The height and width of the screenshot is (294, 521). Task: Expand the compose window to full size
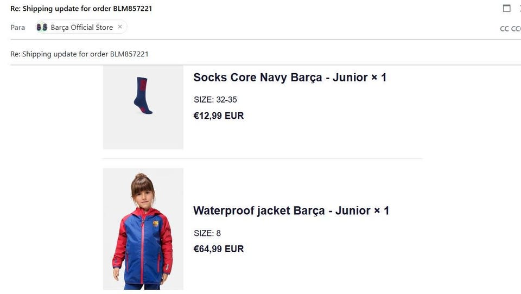coord(507,8)
